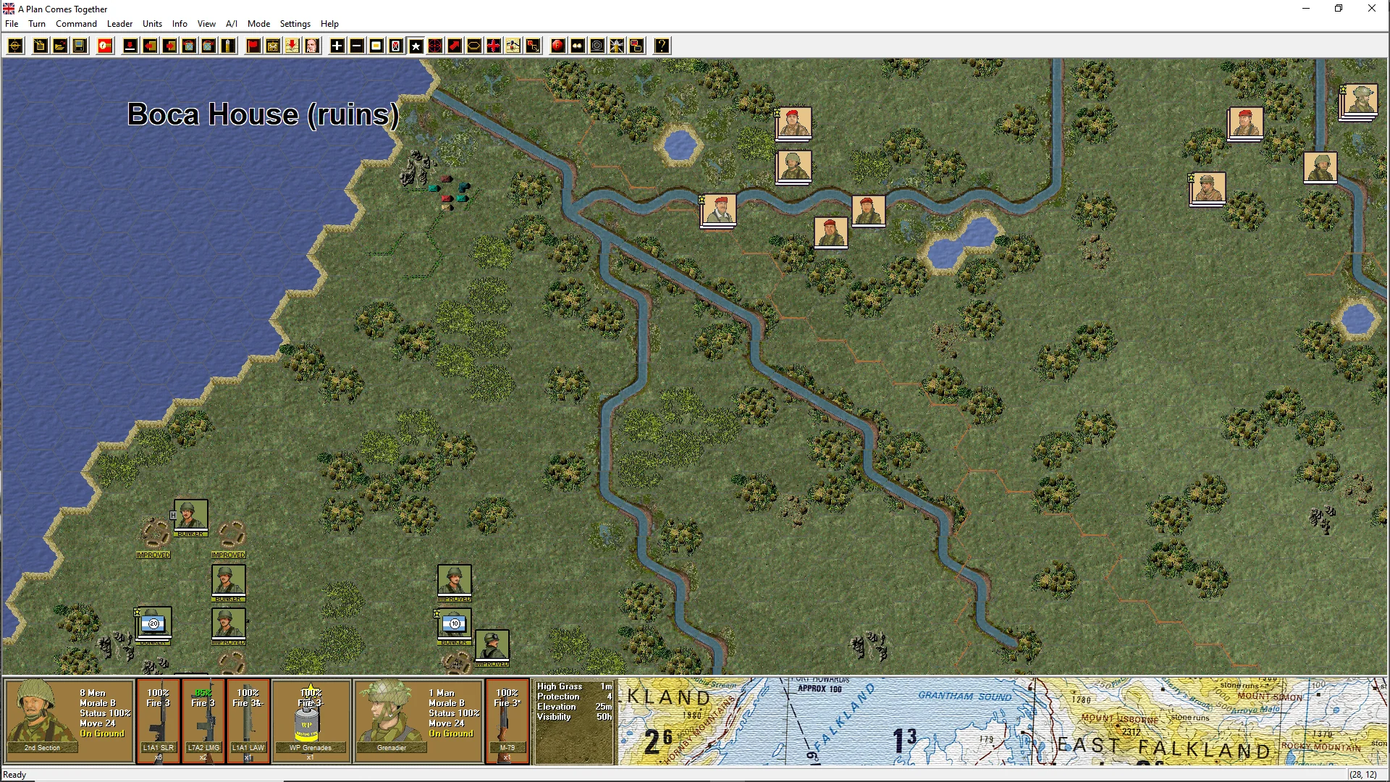
Task: Toggle the L1A1 SLR weapon slot
Action: [x=158, y=720]
